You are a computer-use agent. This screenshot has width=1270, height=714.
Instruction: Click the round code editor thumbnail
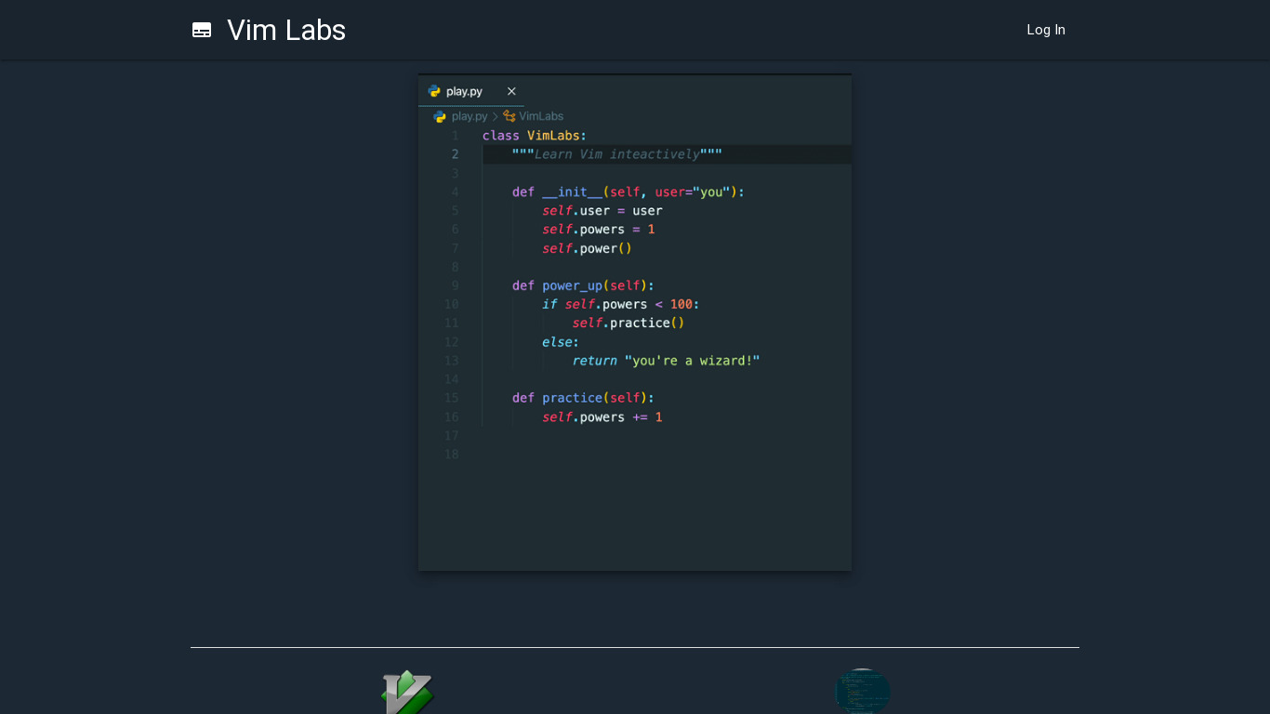click(x=863, y=692)
